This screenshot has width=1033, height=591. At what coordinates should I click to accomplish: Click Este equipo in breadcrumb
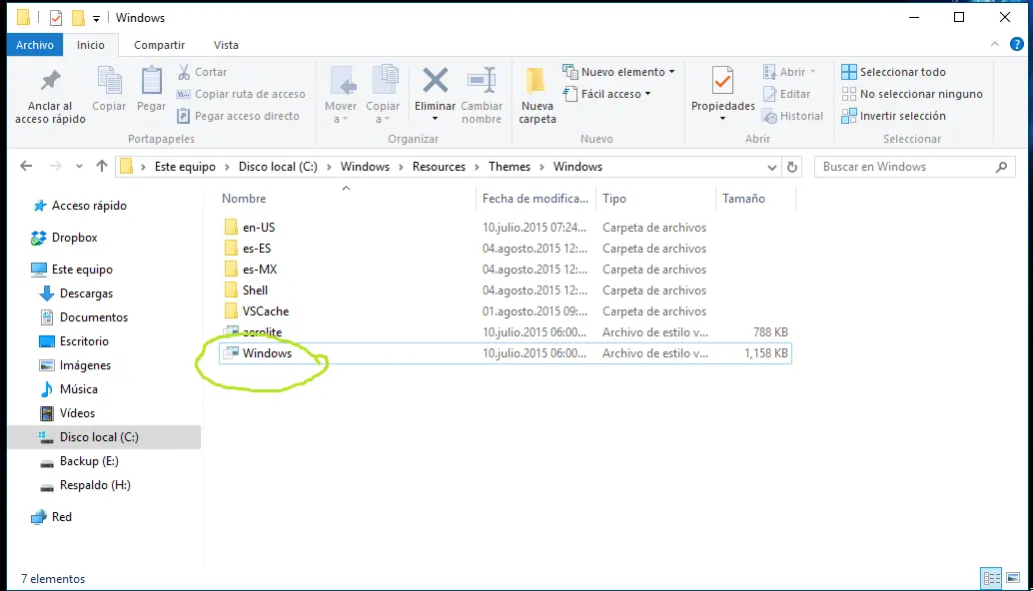tap(185, 167)
